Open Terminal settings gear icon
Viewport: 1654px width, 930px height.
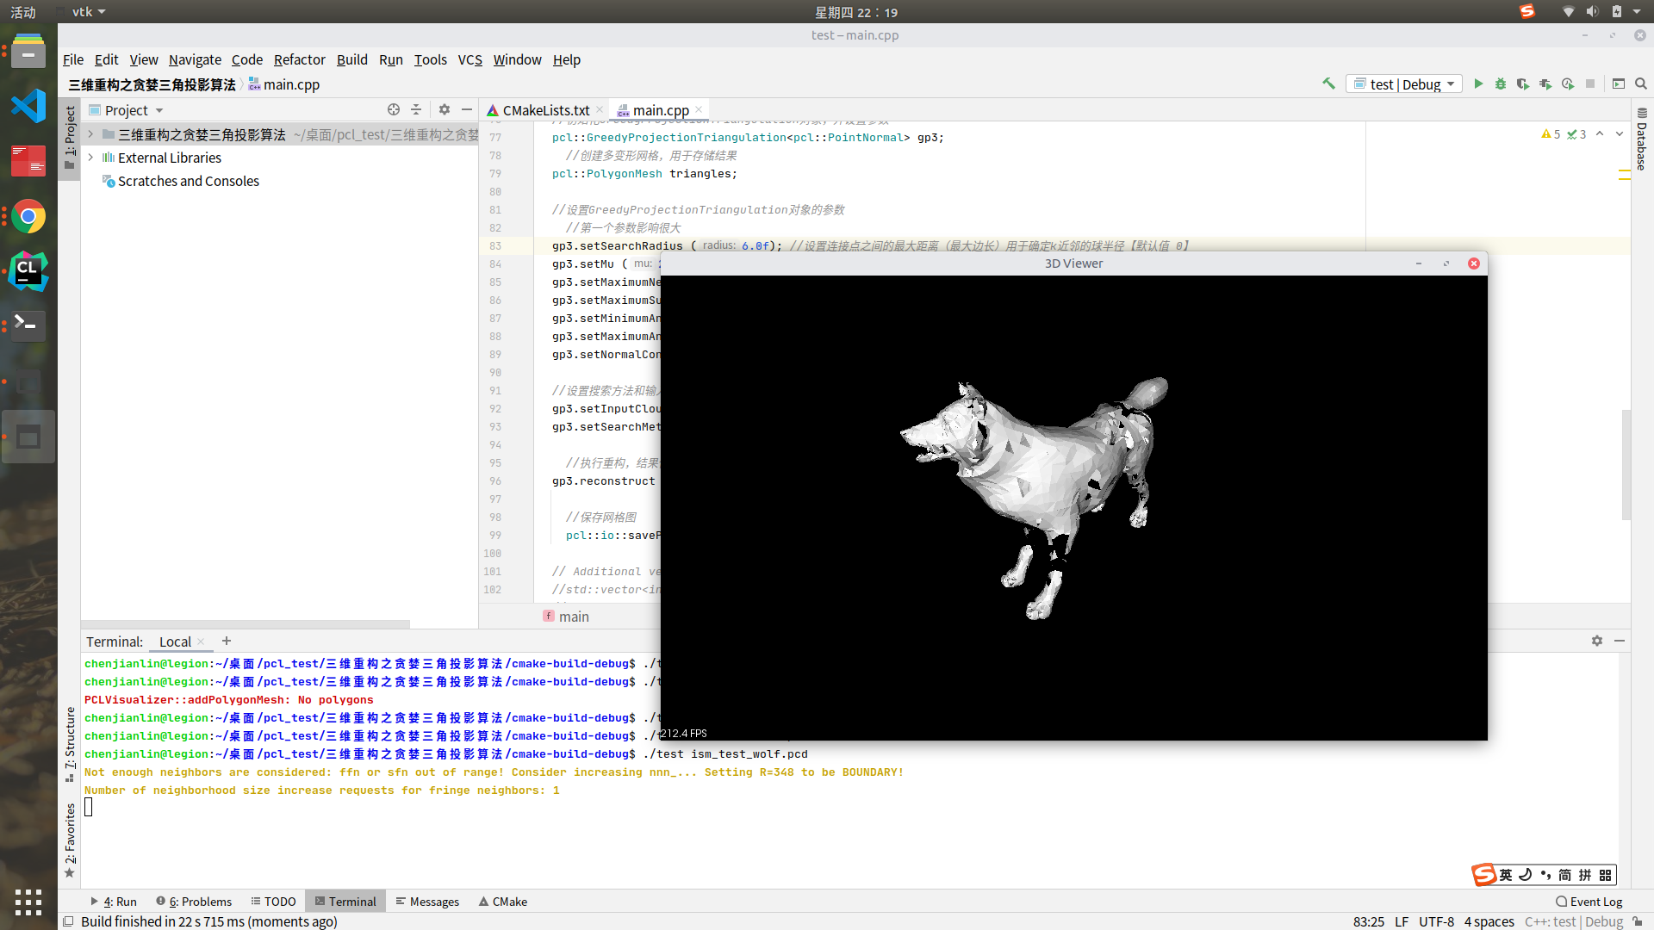pyautogui.click(x=1597, y=641)
